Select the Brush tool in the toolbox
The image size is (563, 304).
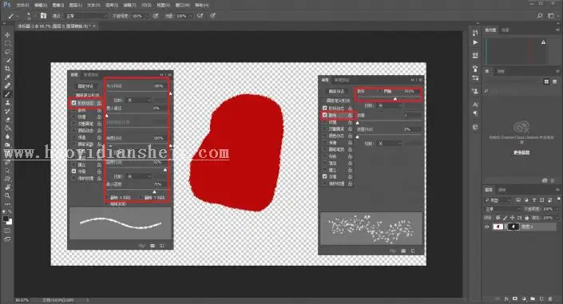pos(7,94)
